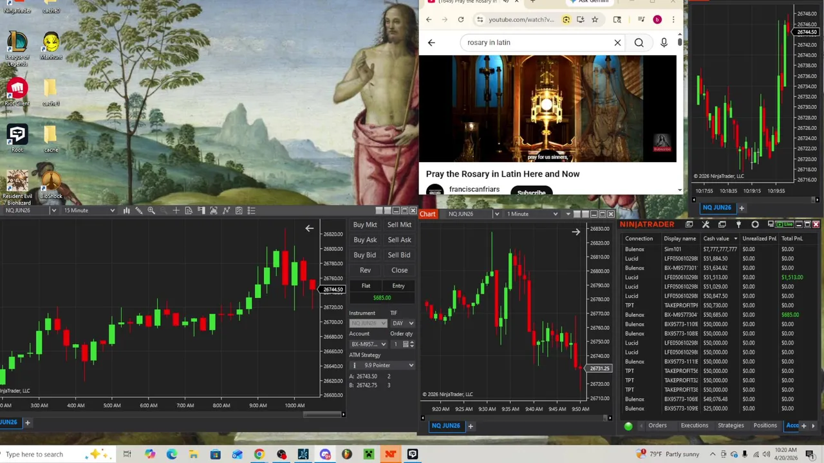Image resolution: width=824 pixels, height=463 pixels.
Task: Bookmark this YouTube page with star icon
Action: click(x=595, y=20)
